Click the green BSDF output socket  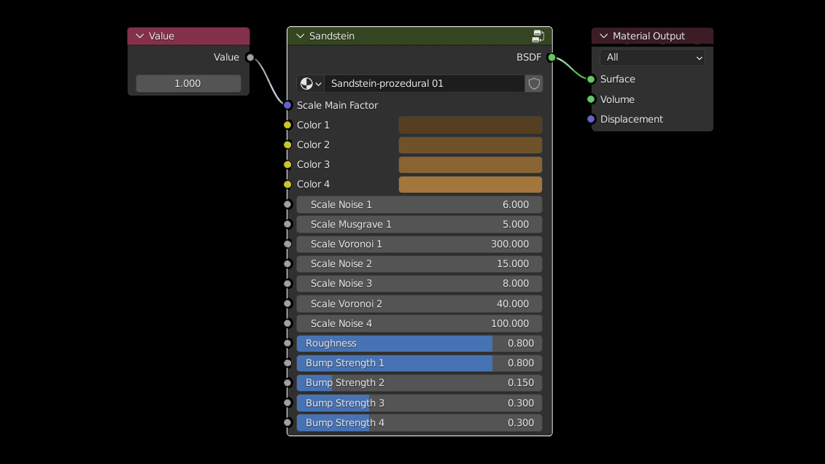tap(551, 58)
